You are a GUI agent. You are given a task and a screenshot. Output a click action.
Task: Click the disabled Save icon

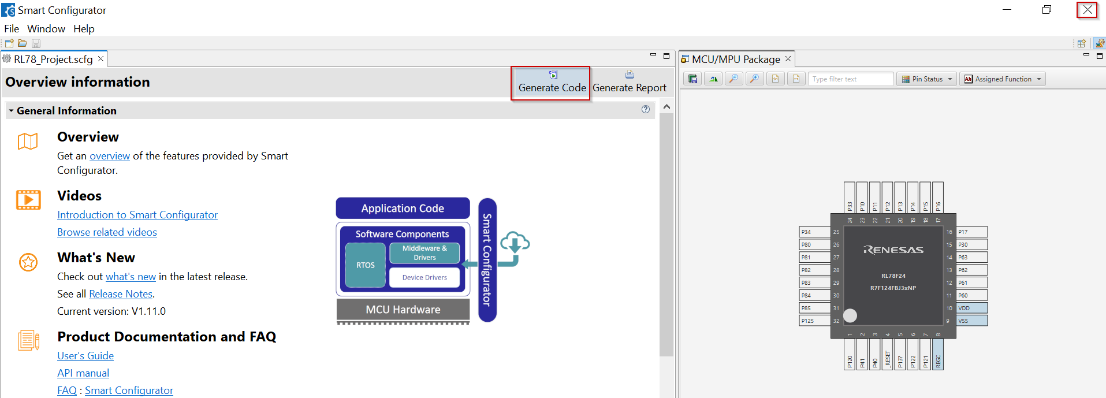36,43
